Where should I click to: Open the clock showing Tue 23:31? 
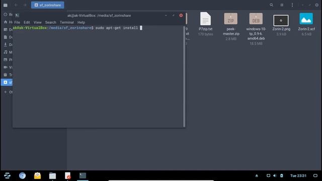[298, 175]
